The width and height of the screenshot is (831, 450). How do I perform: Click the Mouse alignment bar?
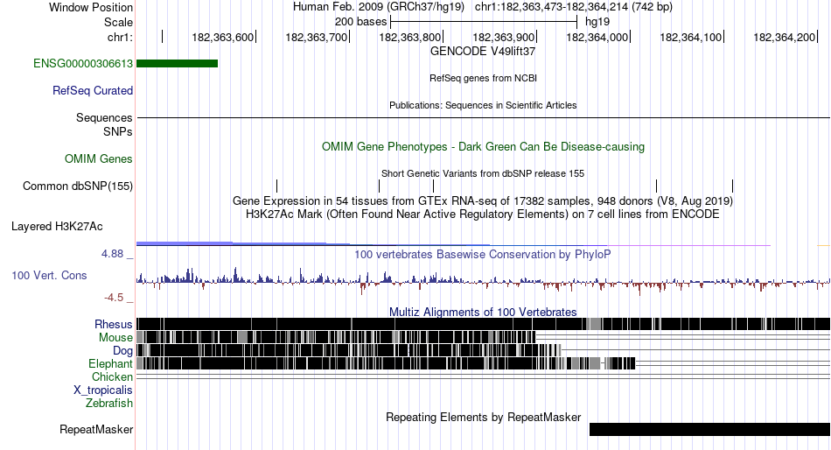pyautogui.click(x=336, y=338)
